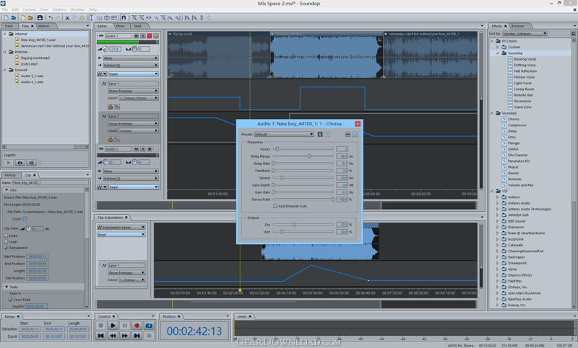The image size is (578, 348).
Task: Select New boy_44100_1.wav in Files tree
Action: pyautogui.click(x=38, y=40)
